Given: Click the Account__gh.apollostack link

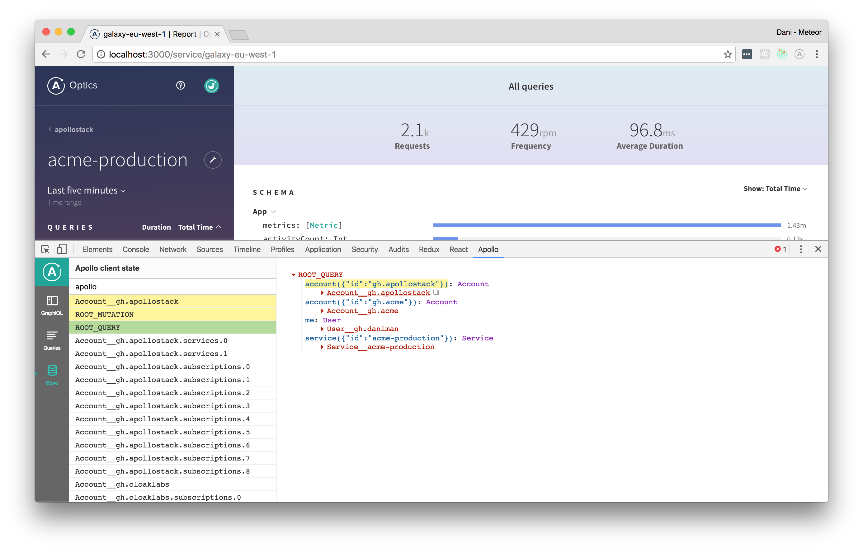Looking at the screenshot, I should pyautogui.click(x=378, y=293).
